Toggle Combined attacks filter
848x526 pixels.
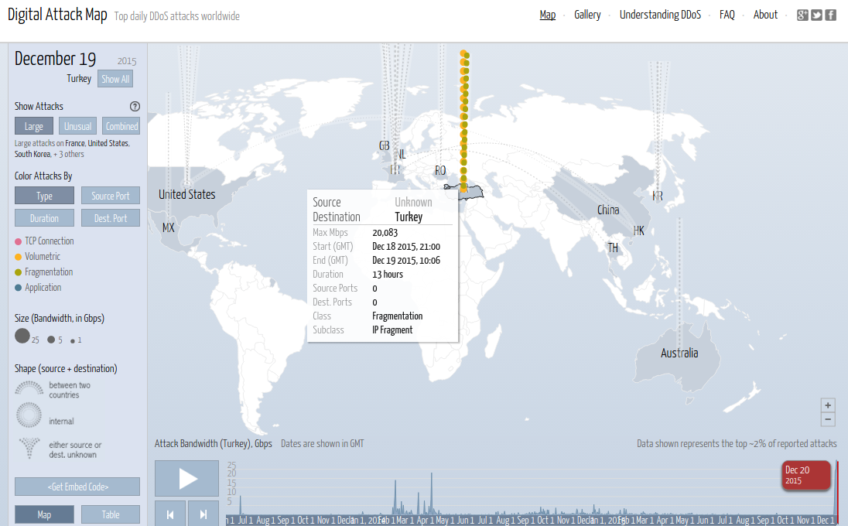click(121, 126)
